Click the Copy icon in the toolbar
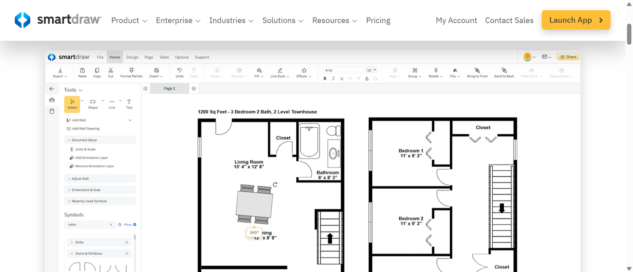Screen dimensions: 633x272 coord(97,70)
